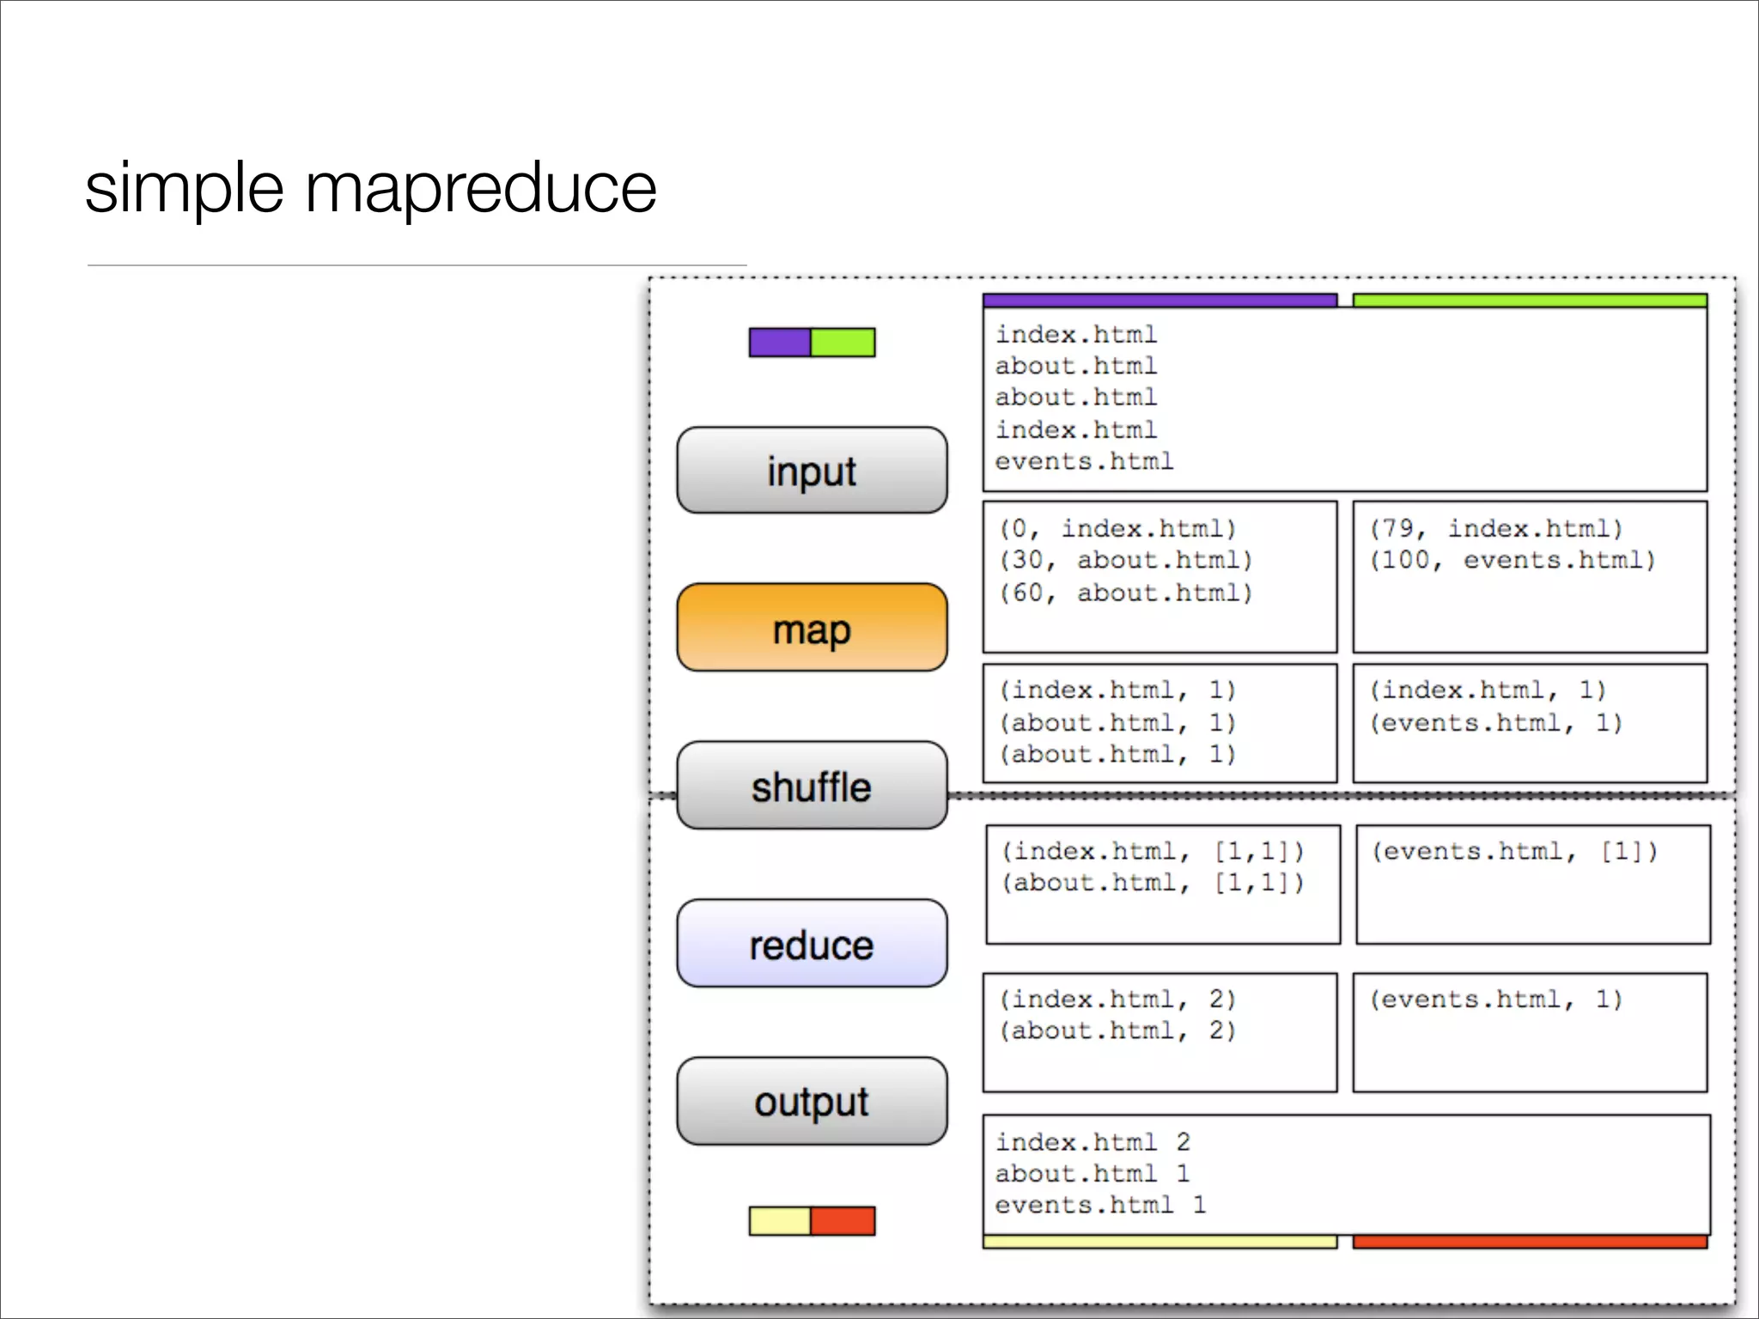Click the input stage button
Viewport: 1759px width, 1319px height.
(x=812, y=471)
